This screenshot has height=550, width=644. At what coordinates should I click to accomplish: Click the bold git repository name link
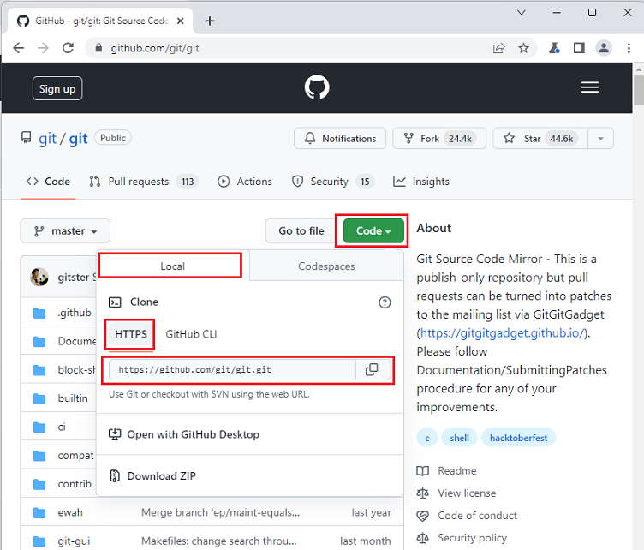pyautogui.click(x=79, y=139)
